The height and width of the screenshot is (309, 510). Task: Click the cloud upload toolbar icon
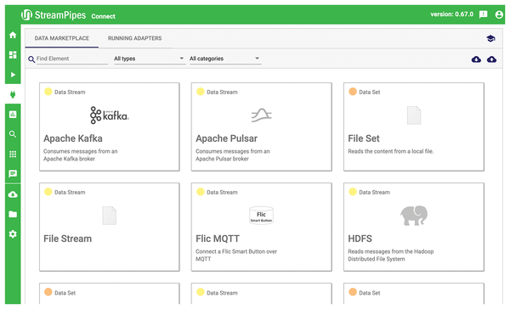[491, 59]
